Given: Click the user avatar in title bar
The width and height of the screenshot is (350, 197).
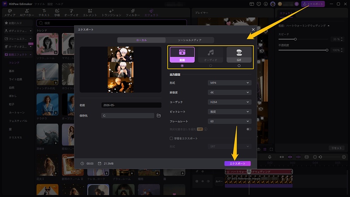Looking at the screenshot, I should [273, 4].
